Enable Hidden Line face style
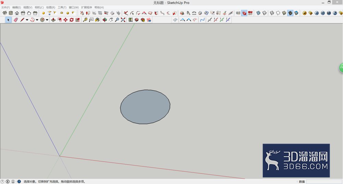The image size is (343, 184). [278, 13]
